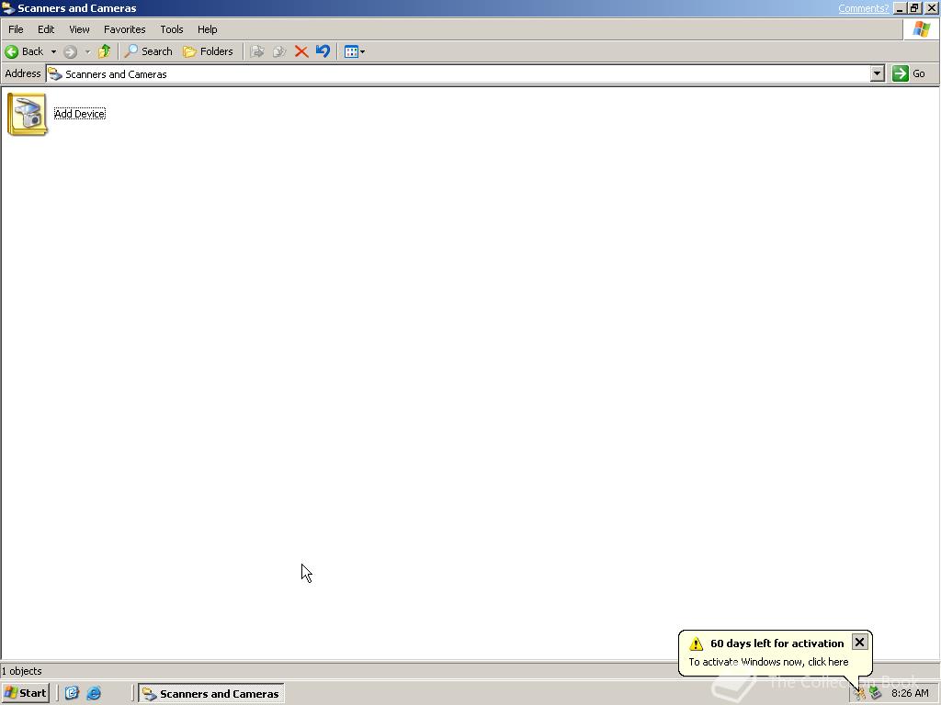Click the Add Device label

80,114
